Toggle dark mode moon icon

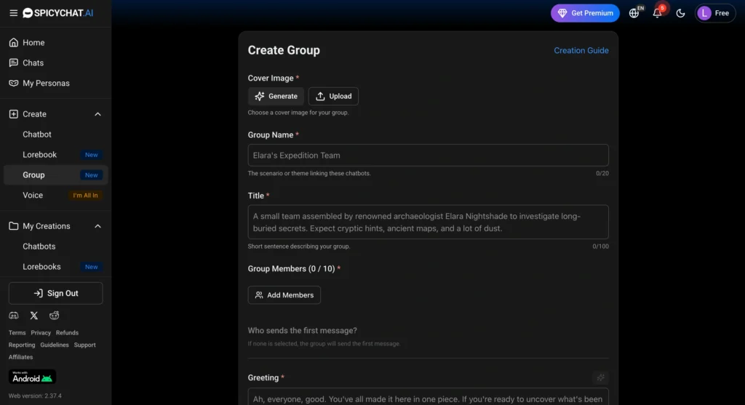click(680, 13)
